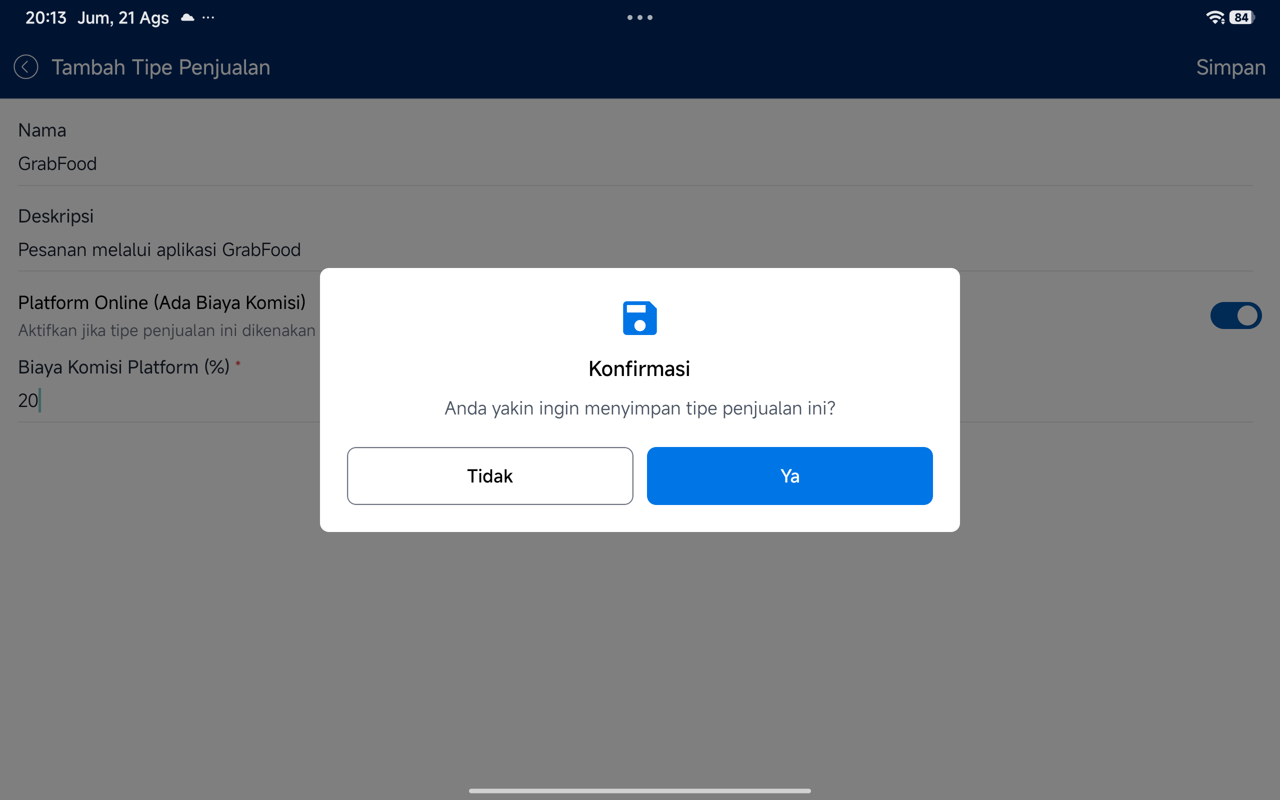1280x800 pixels.
Task: Tap the Biaya Komisi Platform (%) label
Action: [x=124, y=366]
